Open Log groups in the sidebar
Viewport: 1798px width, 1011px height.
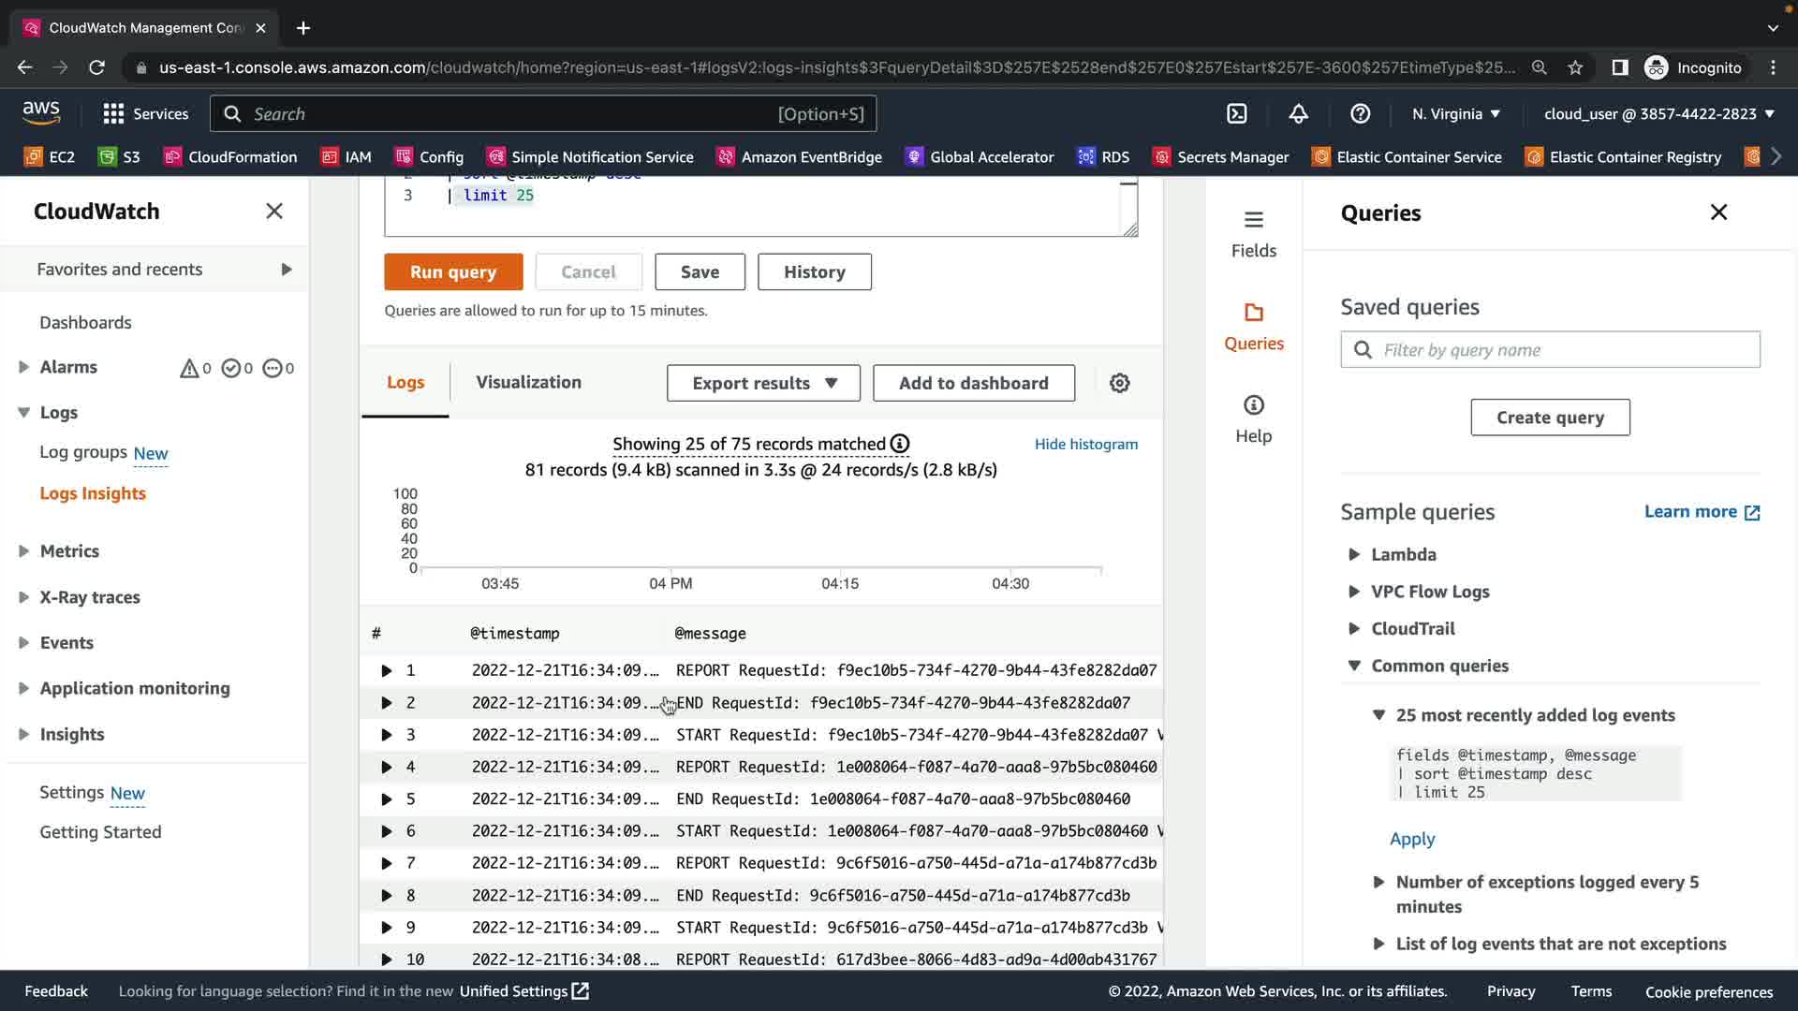point(83,452)
